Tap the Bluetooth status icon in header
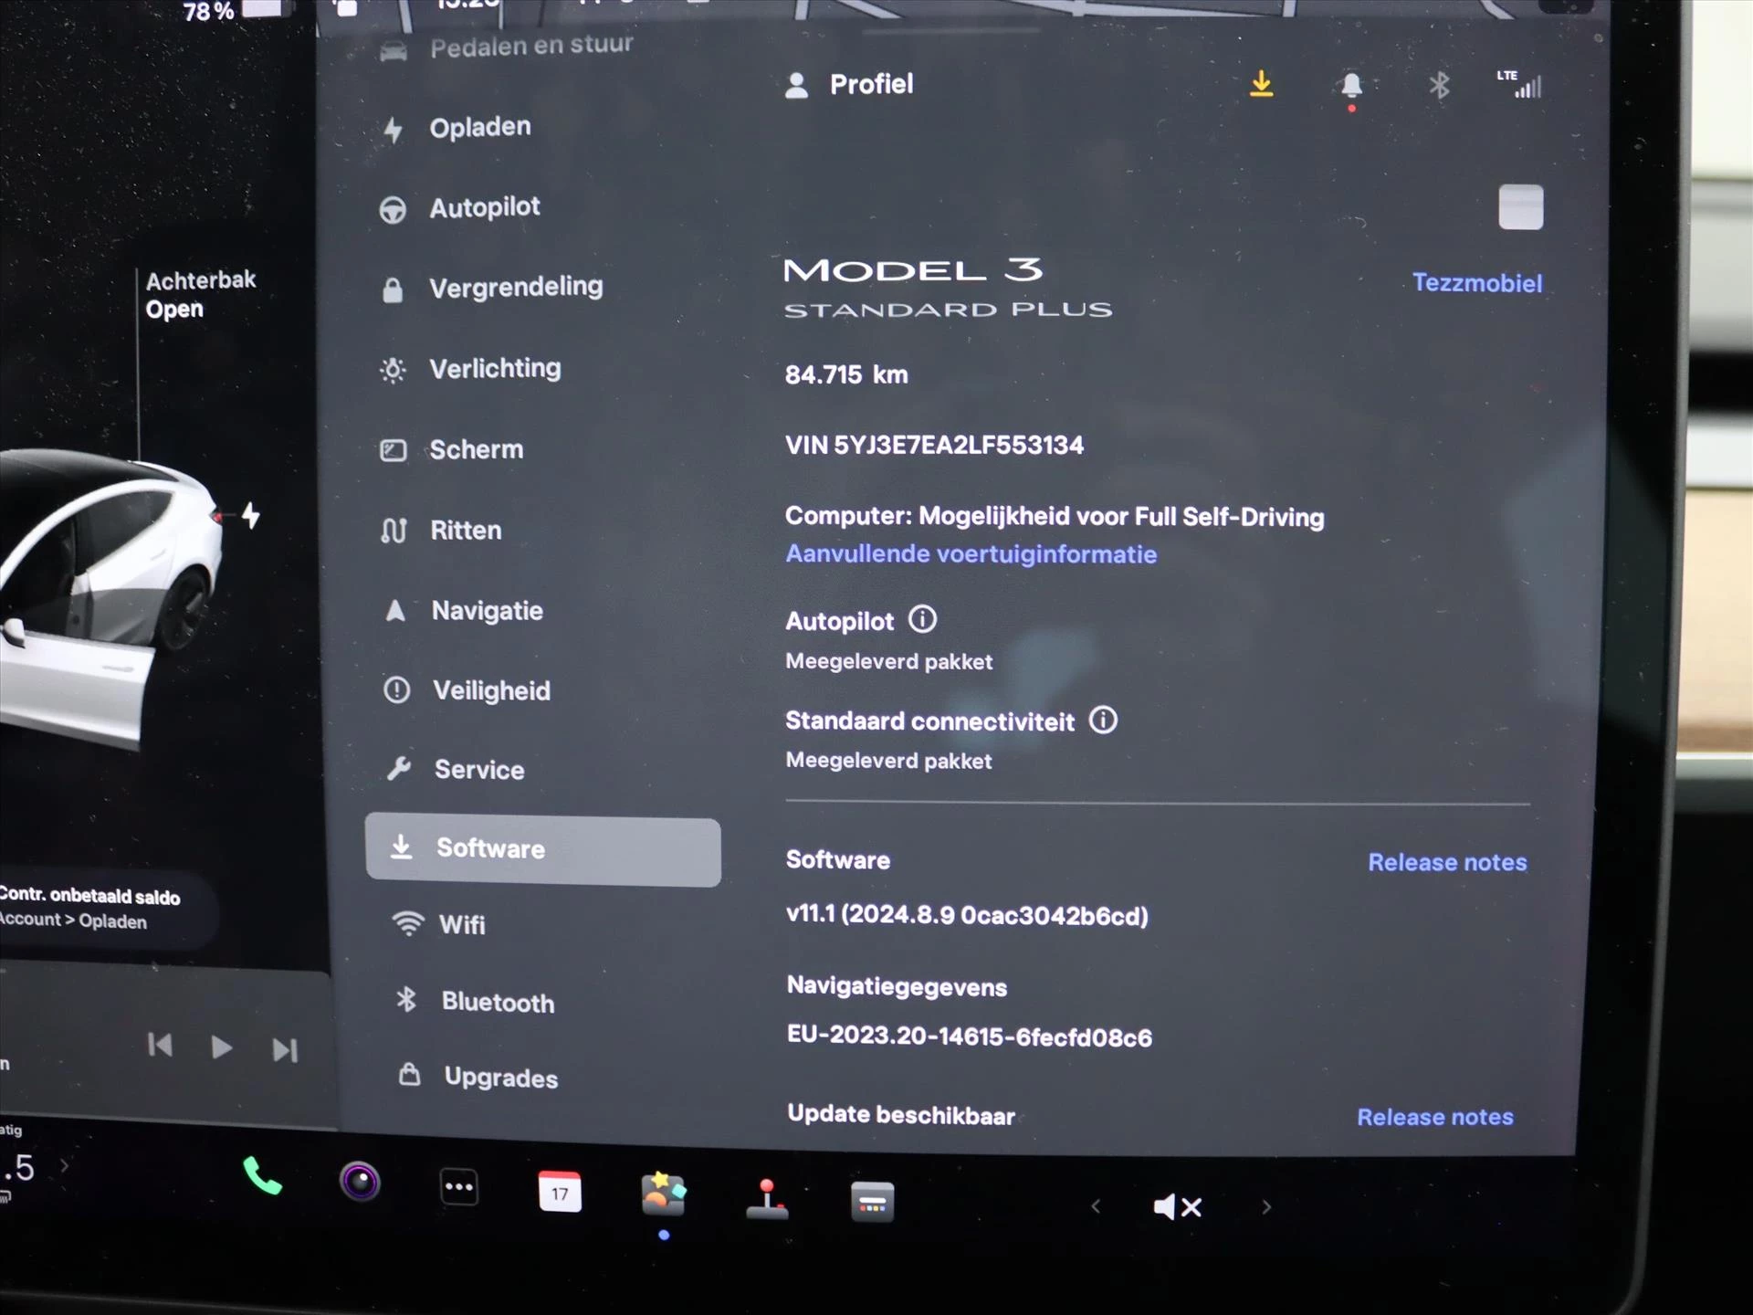Screen dimensions: 1753x1315 coord(1439,86)
